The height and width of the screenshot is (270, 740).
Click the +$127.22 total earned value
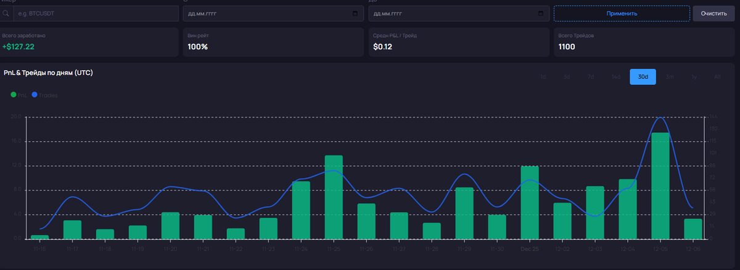pos(18,47)
